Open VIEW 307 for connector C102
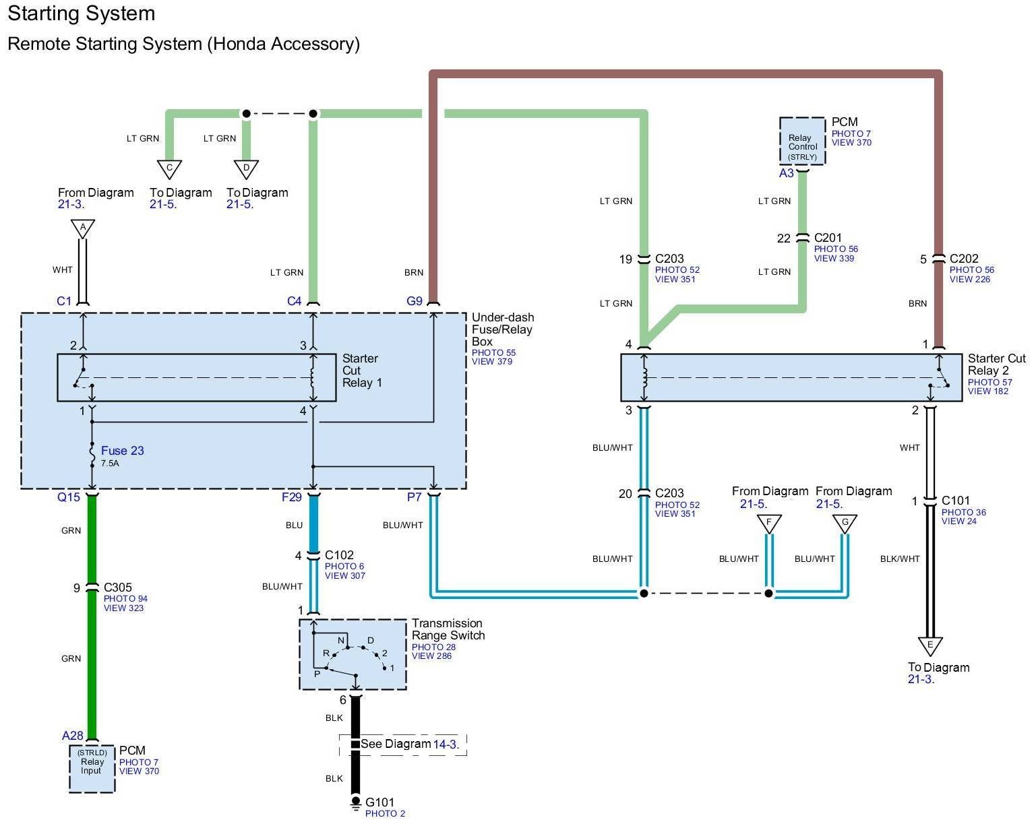Screen dimensions: 1034x824 tap(345, 576)
